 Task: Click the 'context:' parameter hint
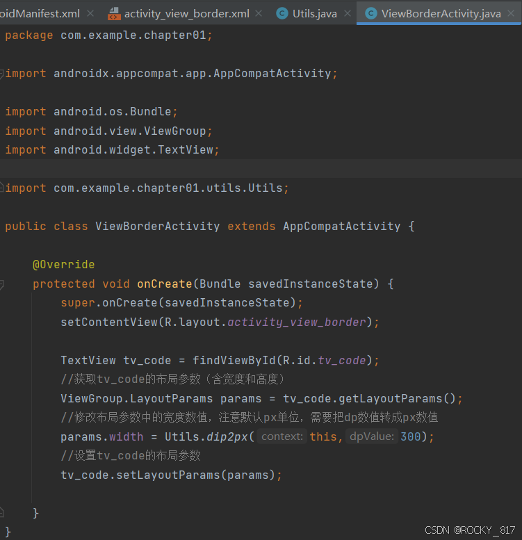point(282,436)
